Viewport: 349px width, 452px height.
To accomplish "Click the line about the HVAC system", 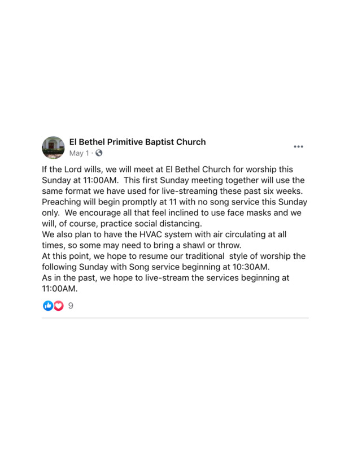I will (164, 234).
